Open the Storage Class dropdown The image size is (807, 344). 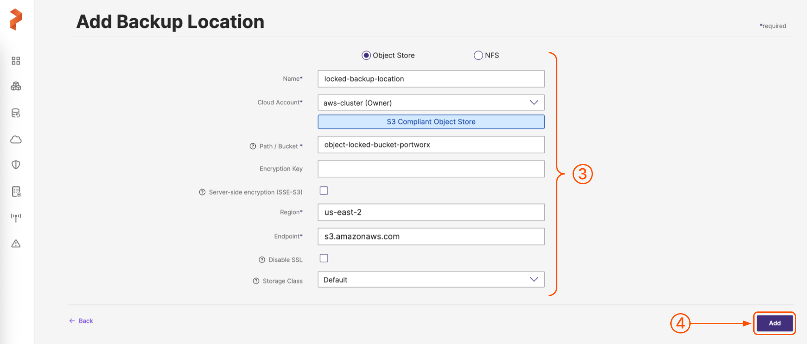pos(431,280)
